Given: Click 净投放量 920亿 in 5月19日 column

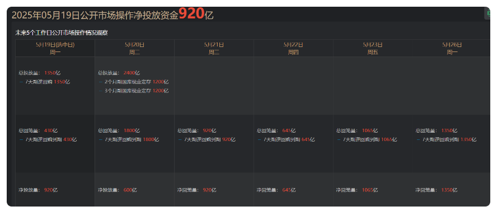Looking at the screenshot, I should pos(38,190).
